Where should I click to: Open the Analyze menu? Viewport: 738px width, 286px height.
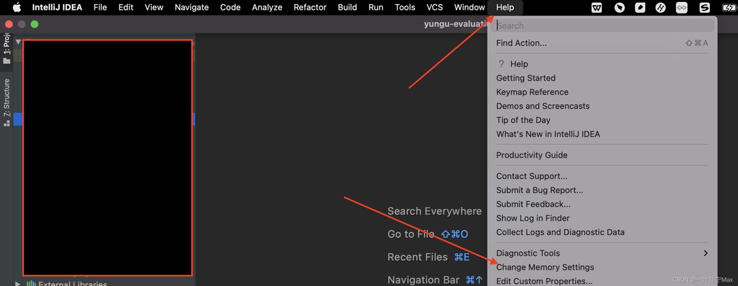tap(267, 7)
